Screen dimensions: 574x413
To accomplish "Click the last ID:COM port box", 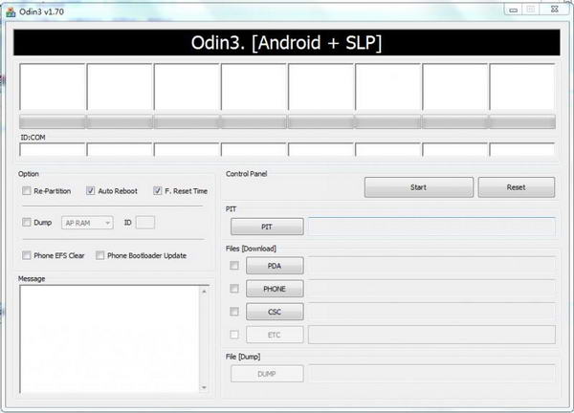I will [522, 149].
